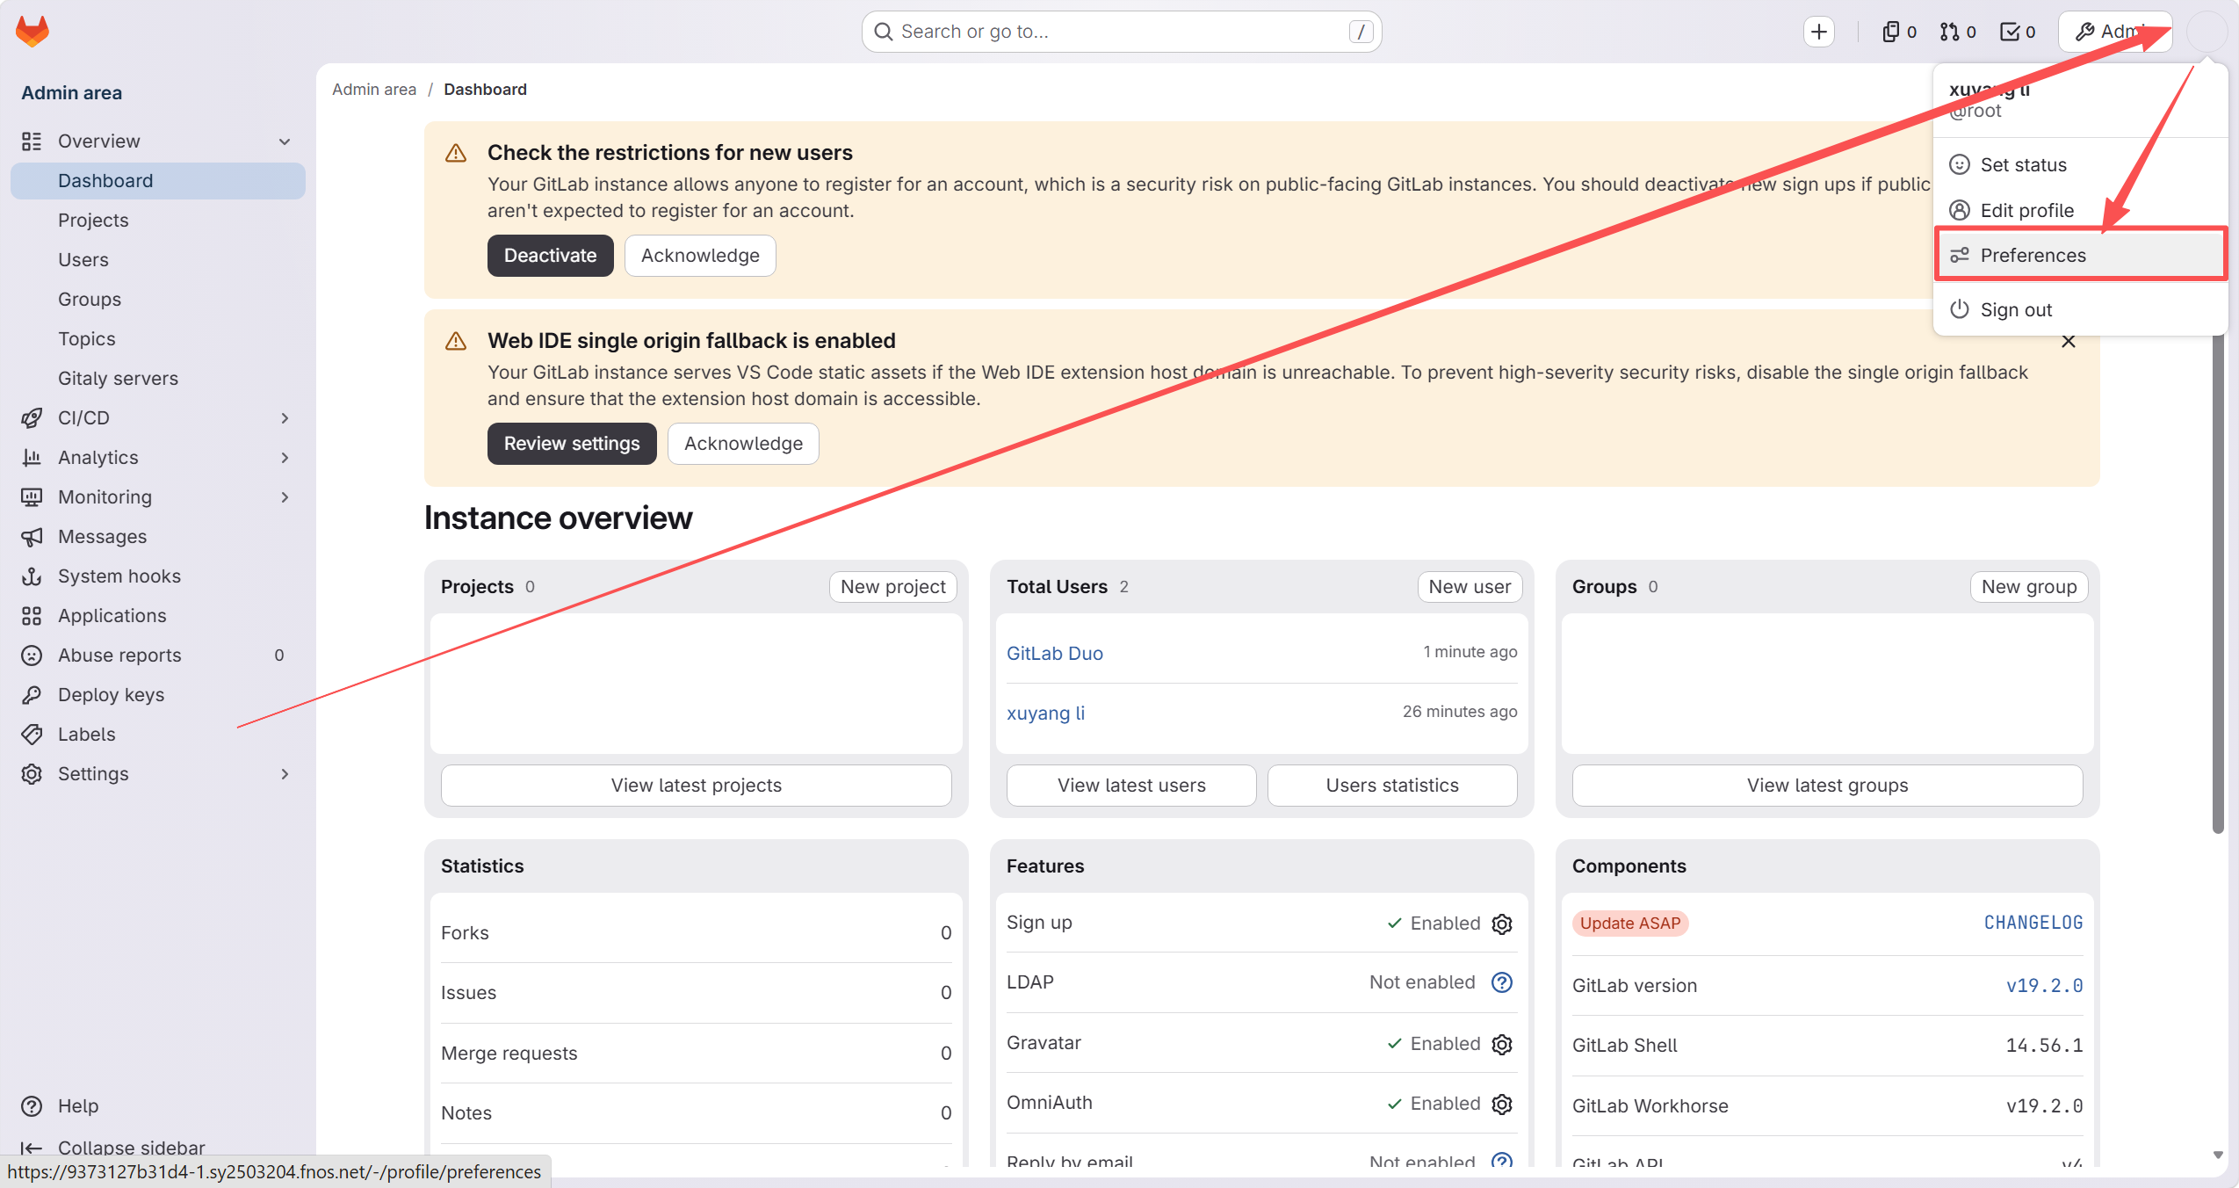This screenshot has width=2239, height=1188.
Task: Open the xuyang li user link
Action: (x=1045, y=714)
